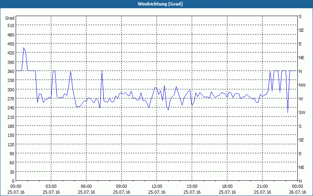This screenshot has height=196, width=313.
Task: Click the 180 degree axis label
Action: [11, 126]
